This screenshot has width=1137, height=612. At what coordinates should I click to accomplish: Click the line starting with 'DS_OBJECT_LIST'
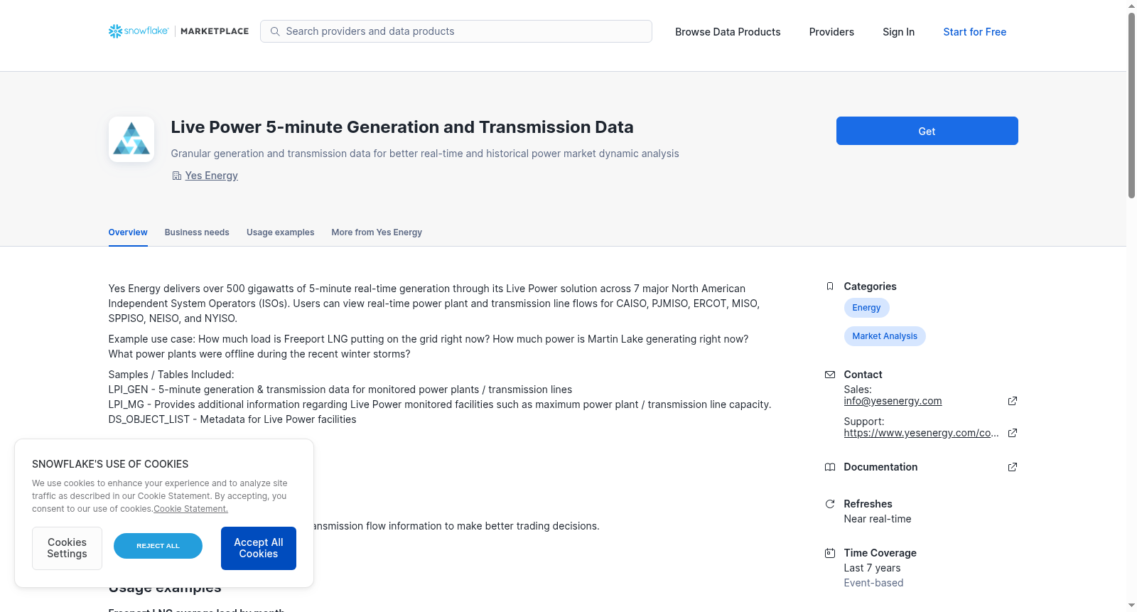tap(232, 419)
